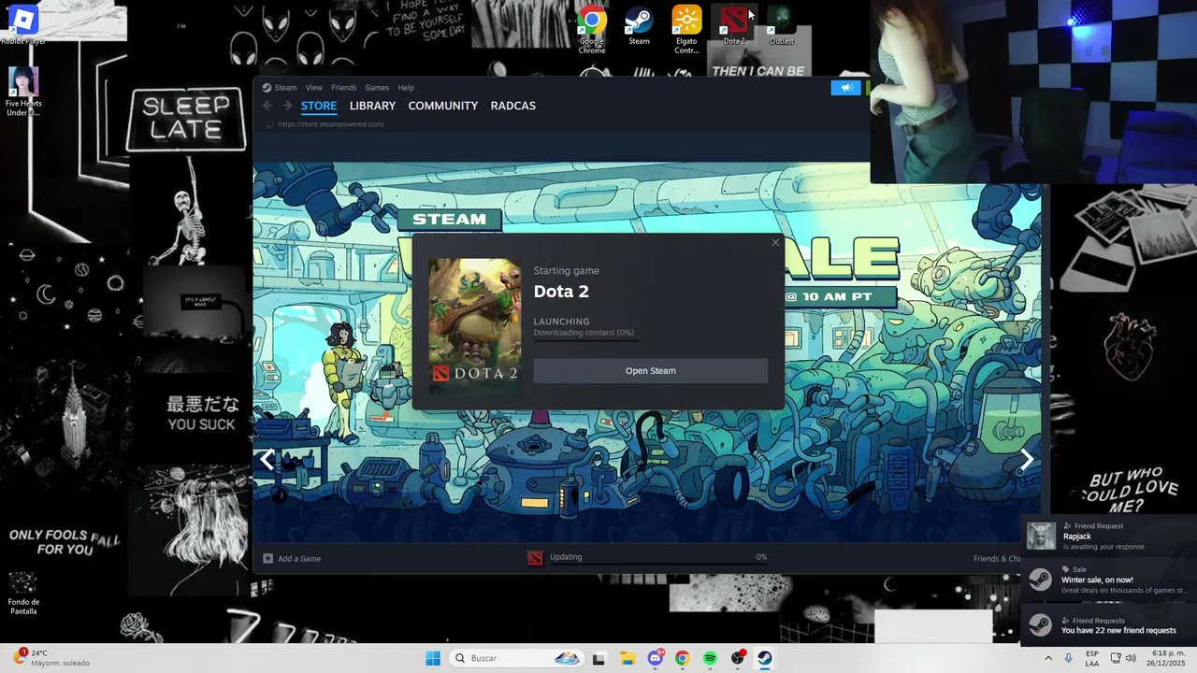
Task: Go forward with Steam's forward arrow
Action: click(287, 106)
